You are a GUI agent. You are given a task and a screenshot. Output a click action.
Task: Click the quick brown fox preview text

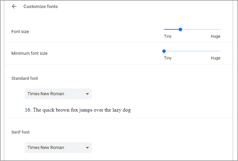[x=78, y=110]
